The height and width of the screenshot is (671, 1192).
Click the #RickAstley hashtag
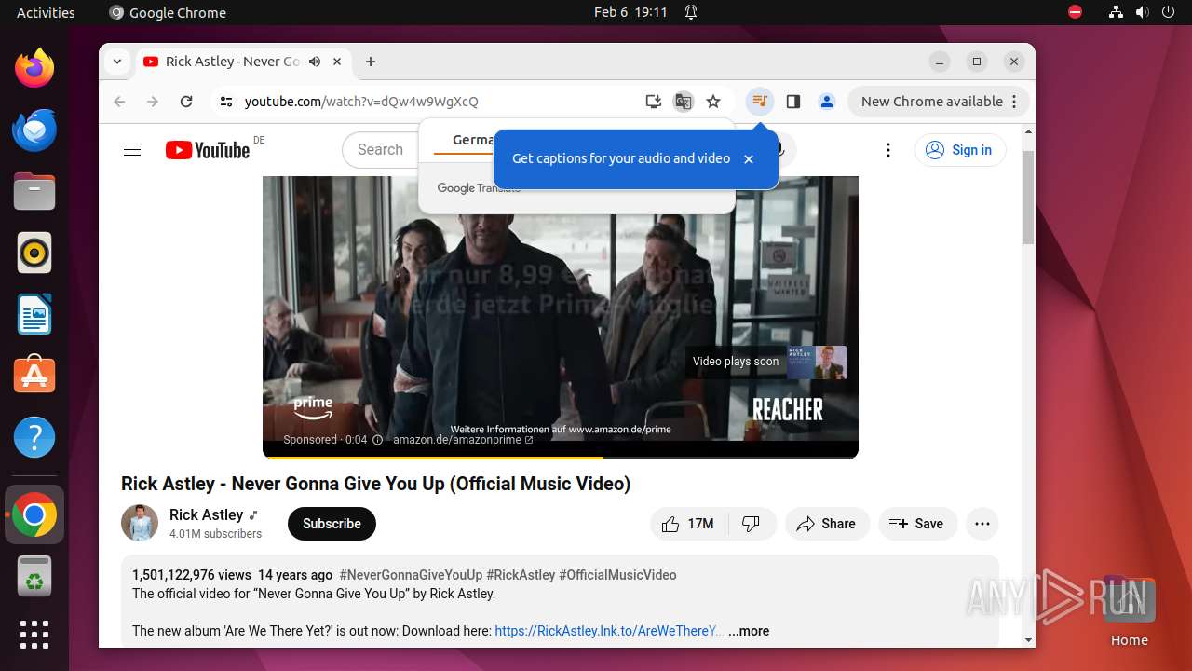pyautogui.click(x=521, y=575)
